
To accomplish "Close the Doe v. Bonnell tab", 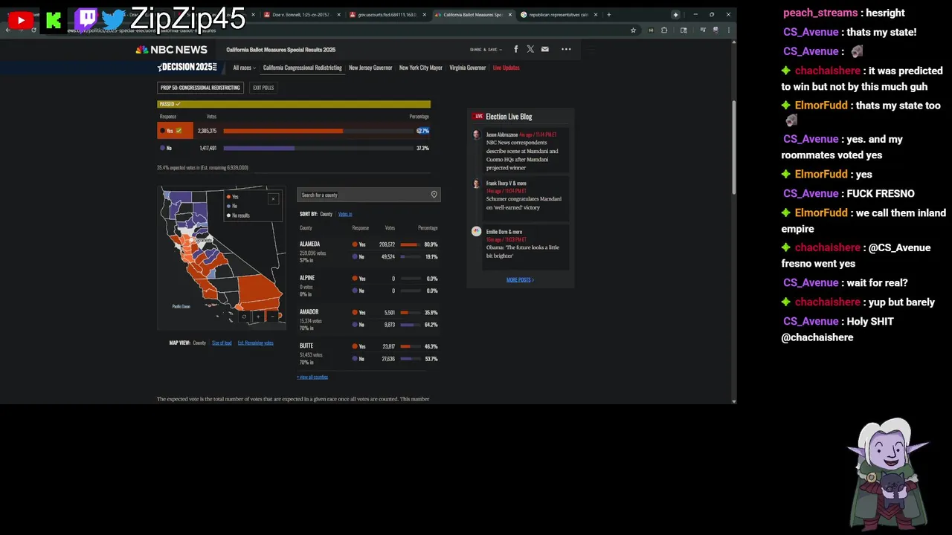I will [x=339, y=14].
